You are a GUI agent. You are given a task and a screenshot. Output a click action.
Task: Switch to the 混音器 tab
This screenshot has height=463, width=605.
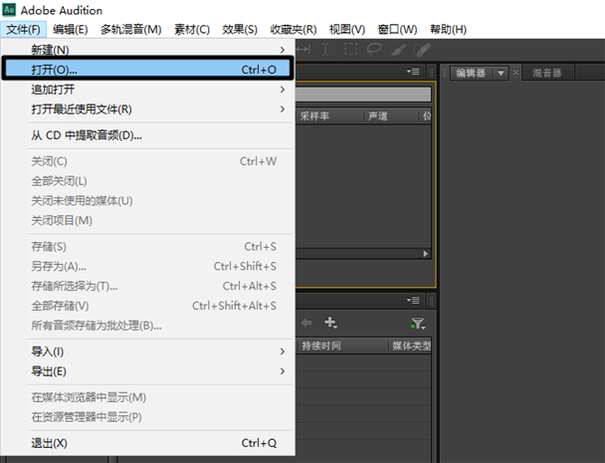pos(547,73)
